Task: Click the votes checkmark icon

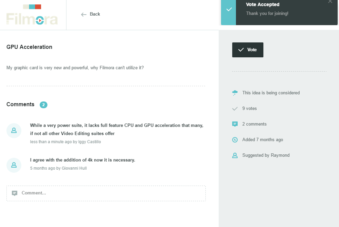Action: (x=235, y=109)
